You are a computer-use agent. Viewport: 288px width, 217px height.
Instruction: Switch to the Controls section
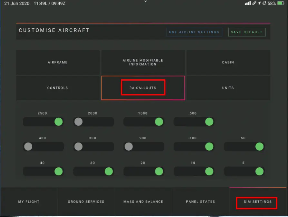coord(58,88)
